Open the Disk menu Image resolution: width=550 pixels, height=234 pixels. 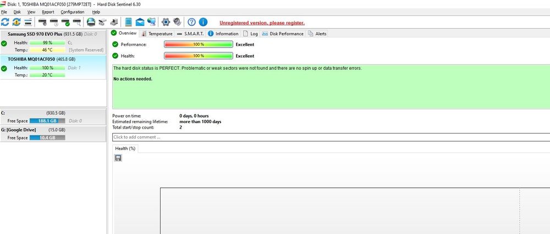click(x=17, y=12)
